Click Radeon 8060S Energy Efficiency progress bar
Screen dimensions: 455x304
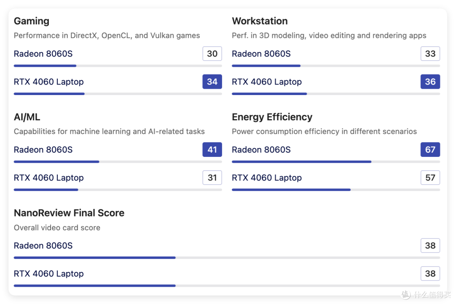336,162
